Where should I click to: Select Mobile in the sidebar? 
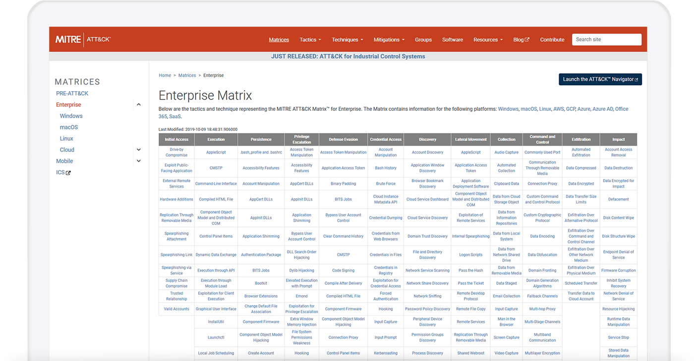coord(64,161)
